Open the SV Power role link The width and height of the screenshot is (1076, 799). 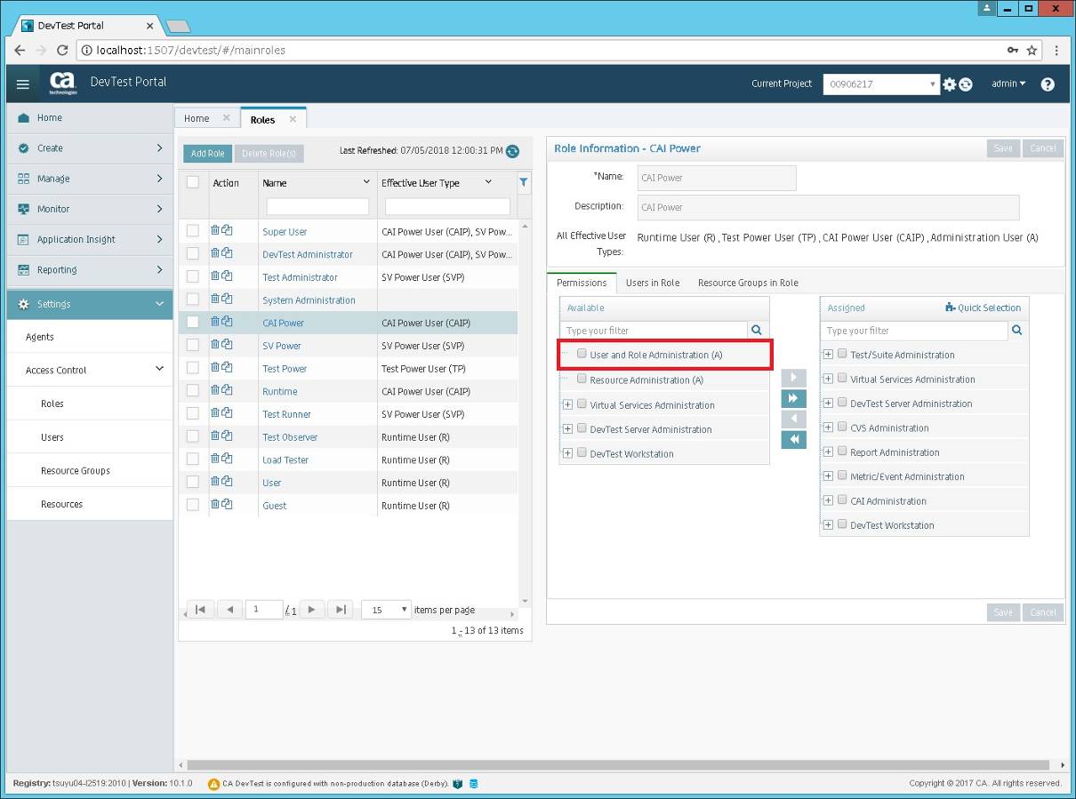tap(282, 346)
